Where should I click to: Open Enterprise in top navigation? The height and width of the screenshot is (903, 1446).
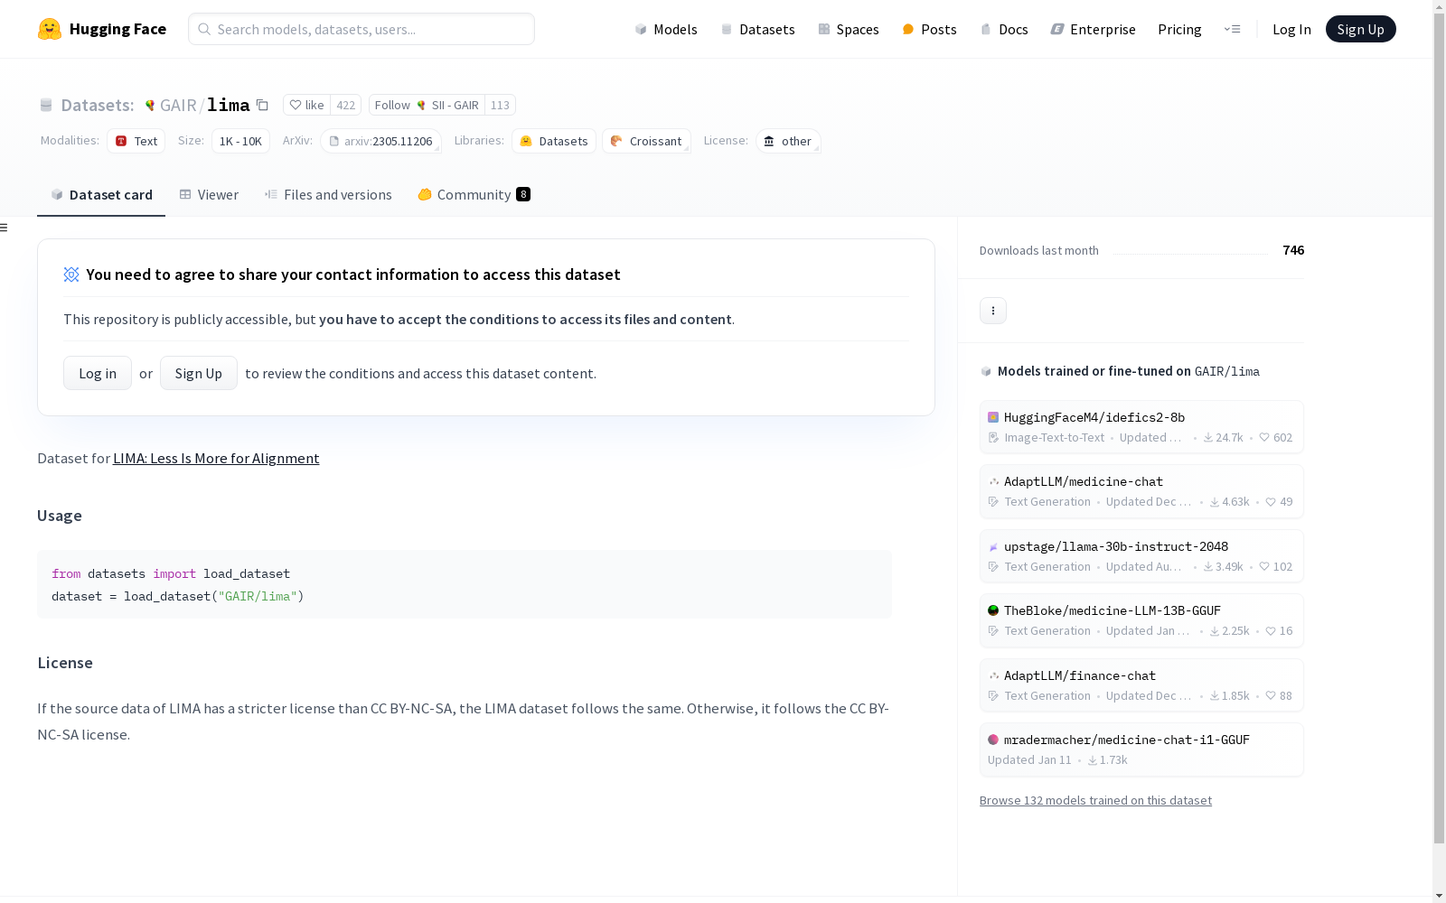click(1093, 29)
